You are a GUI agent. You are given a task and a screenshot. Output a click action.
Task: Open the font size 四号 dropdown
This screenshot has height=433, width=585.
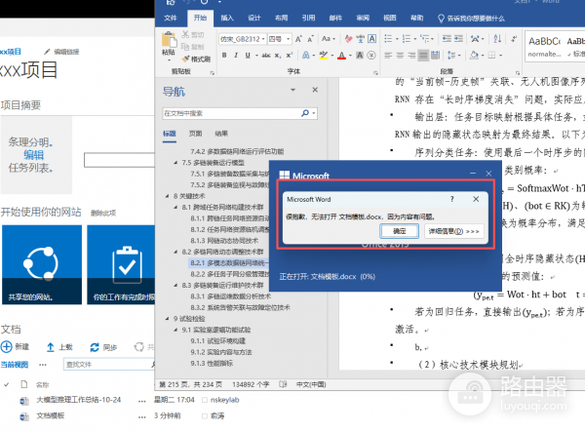(288, 39)
